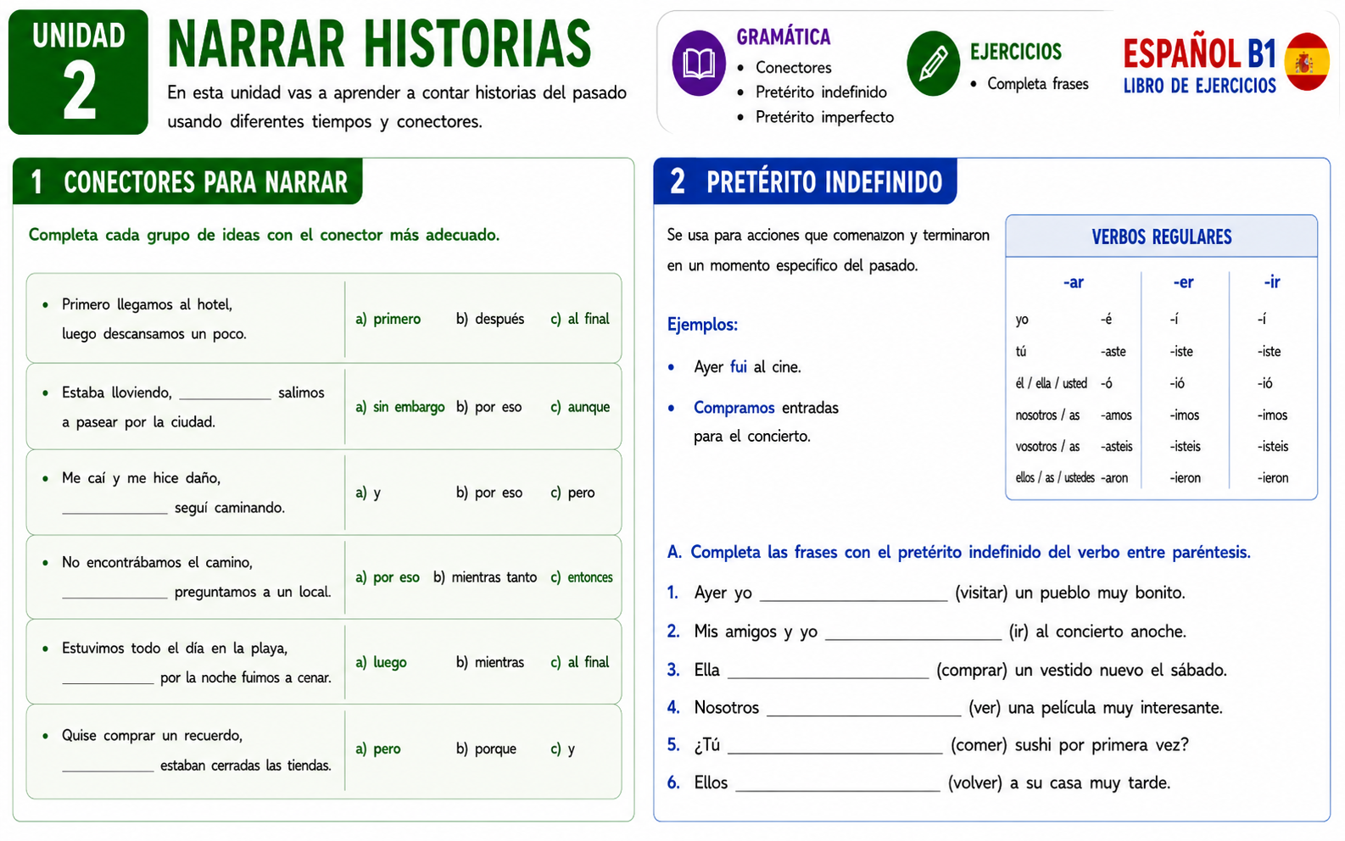Click the -é ending in the verb table
The width and height of the screenshot is (1345, 841).
point(1107,320)
